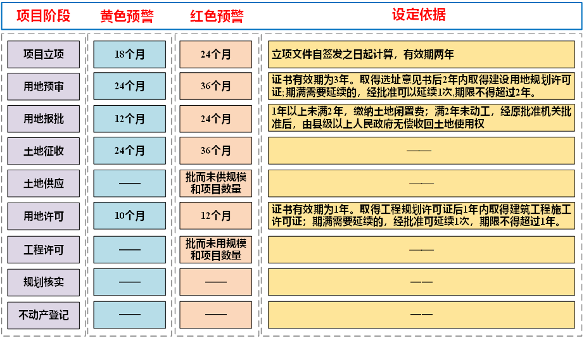Select the 项目立项 stage box

pyautogui.click(x=44, y=54)
